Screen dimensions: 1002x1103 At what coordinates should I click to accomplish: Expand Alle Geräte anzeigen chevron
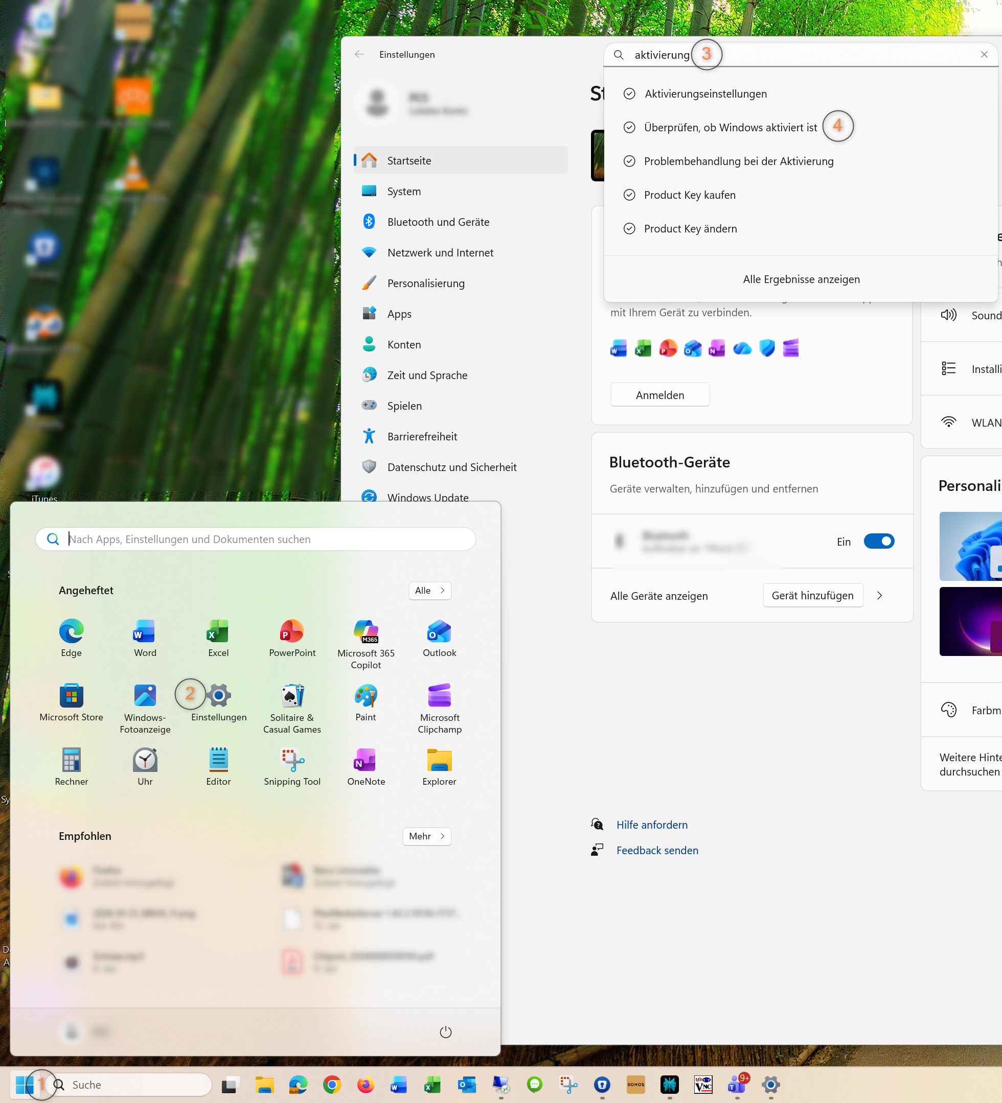[x=879, y=595]
